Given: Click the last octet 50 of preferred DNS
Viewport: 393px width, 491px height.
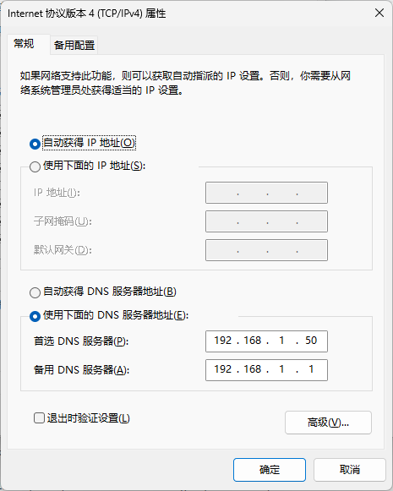Looking at the screenshot, I should click(311, 341).
